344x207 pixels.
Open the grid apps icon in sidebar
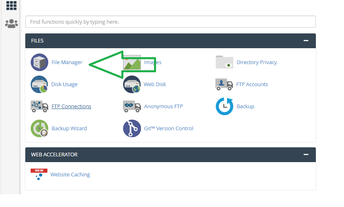(x=11, y=5)
